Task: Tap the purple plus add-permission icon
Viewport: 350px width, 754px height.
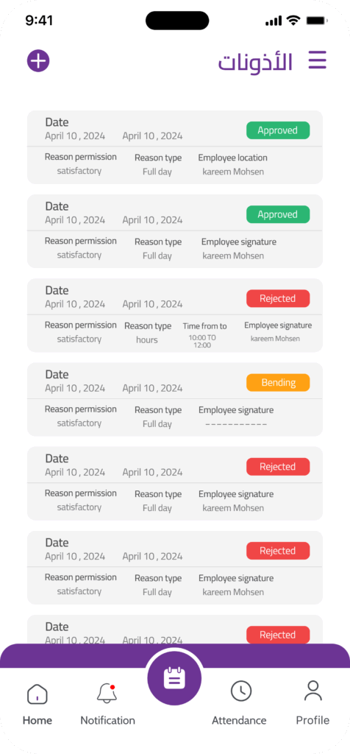Action: coord(38,61)
